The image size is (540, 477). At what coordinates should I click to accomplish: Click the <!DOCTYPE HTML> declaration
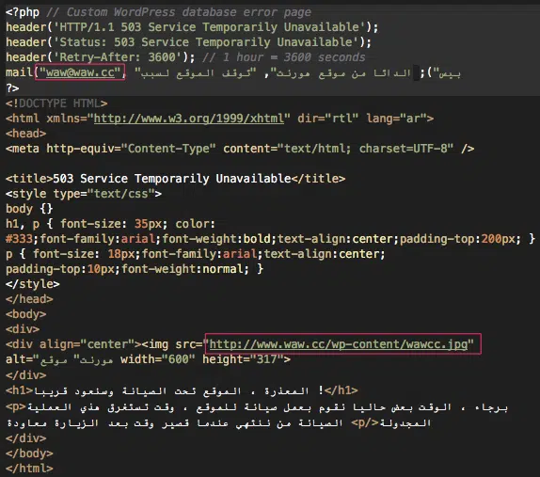click(56, 103)
